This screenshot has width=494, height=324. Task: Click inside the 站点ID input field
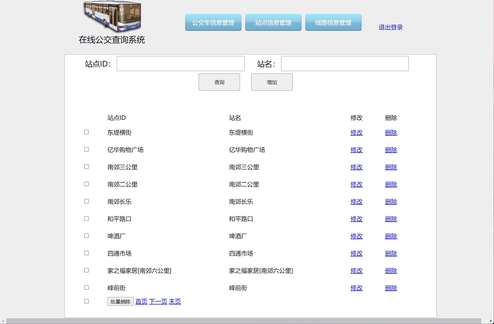(181, 64)
